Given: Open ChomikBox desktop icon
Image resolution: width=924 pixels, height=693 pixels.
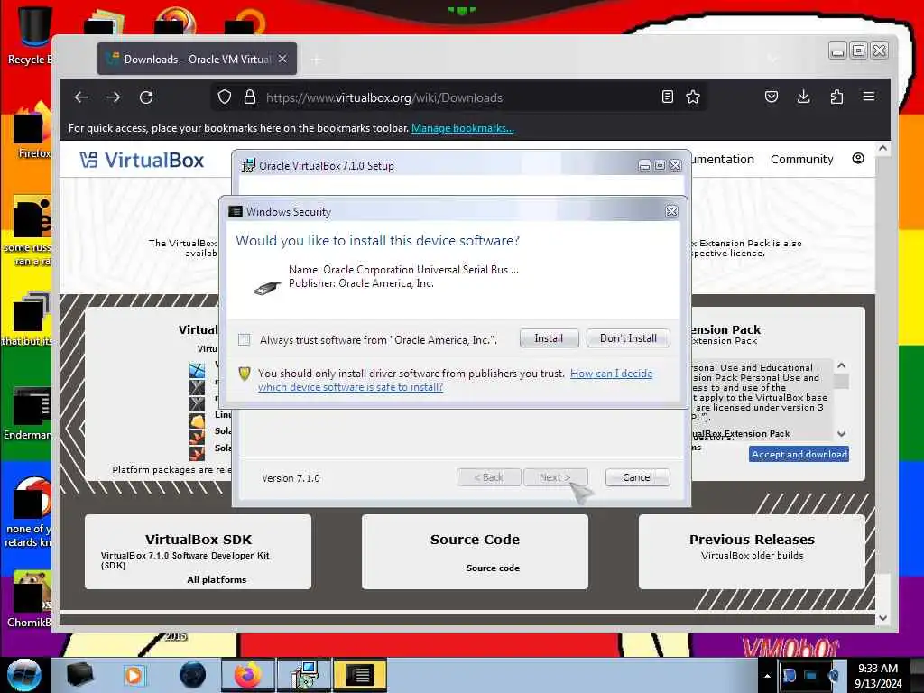Looking at the screenshot, I should pos(30,598).
